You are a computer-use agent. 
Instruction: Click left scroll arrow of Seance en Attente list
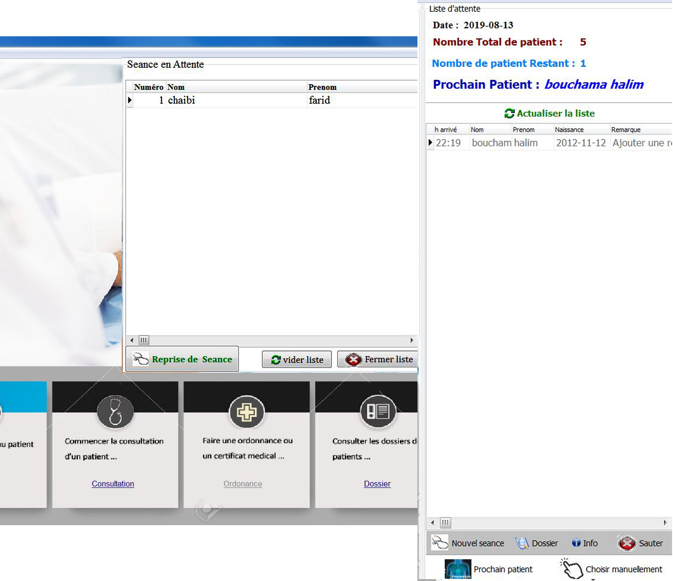click(132, 340)
